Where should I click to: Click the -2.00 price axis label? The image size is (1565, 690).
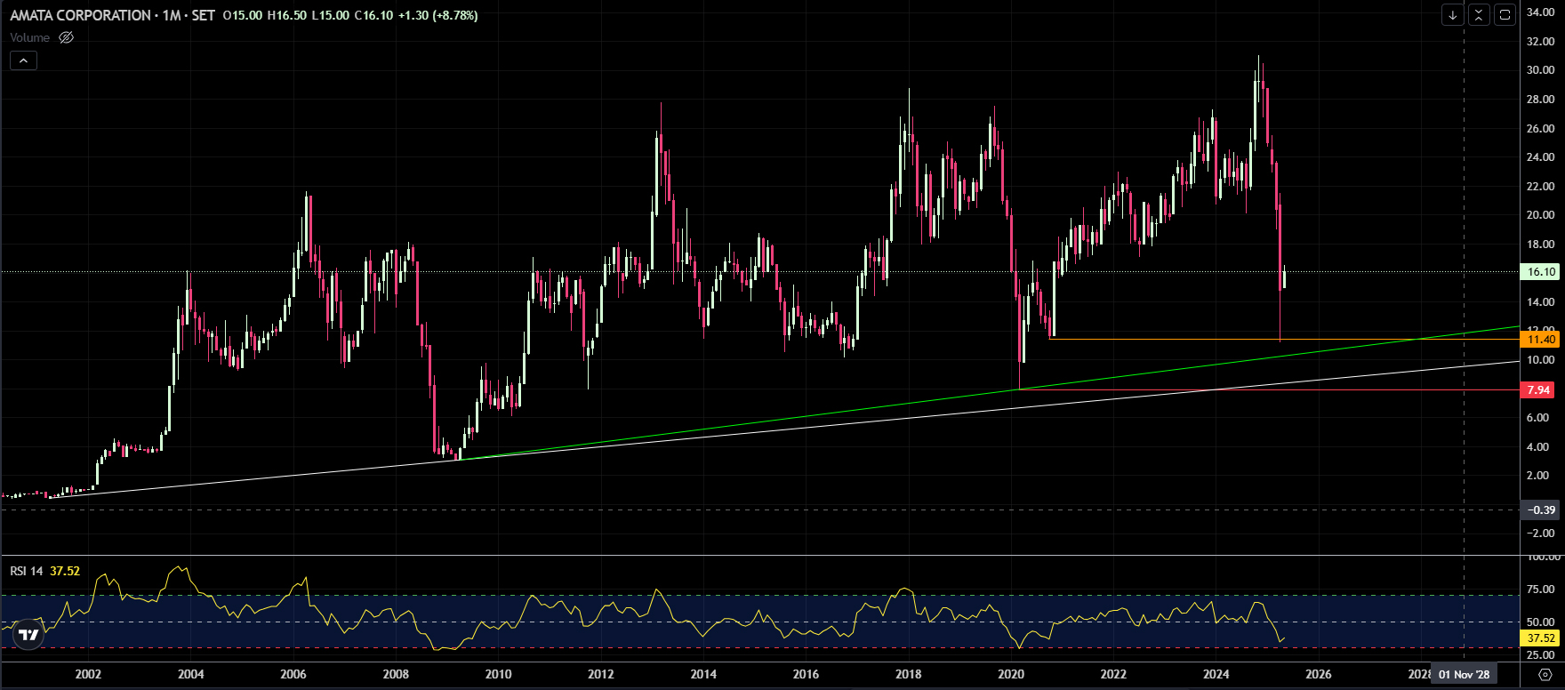click(1541, 534)
